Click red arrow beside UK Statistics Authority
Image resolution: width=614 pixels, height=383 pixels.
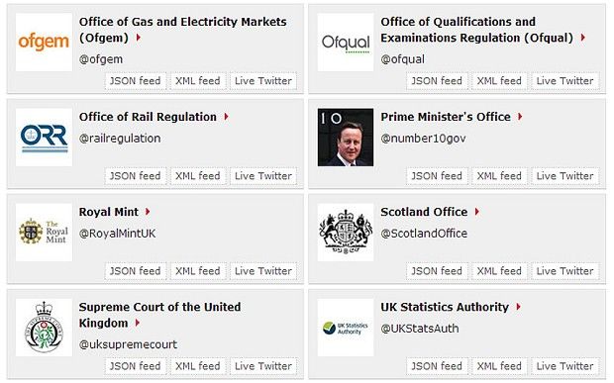pos(519,307)
